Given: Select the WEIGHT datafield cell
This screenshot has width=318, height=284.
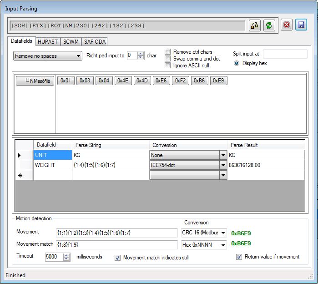Looking at the screenshot, I should pos(53,165).
